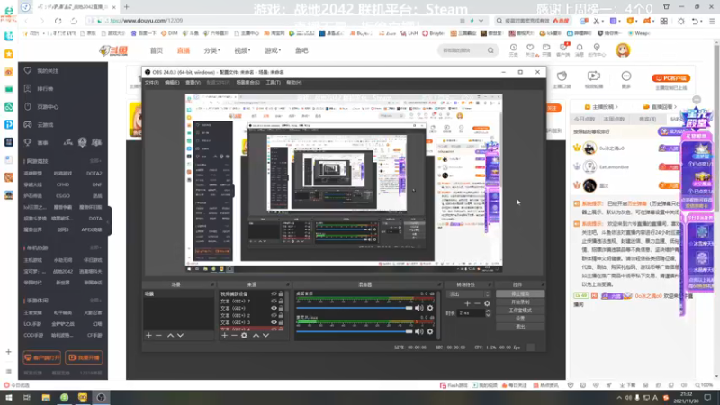
Task: Click the settings button in OBS controls
Action: coord(520,319)
